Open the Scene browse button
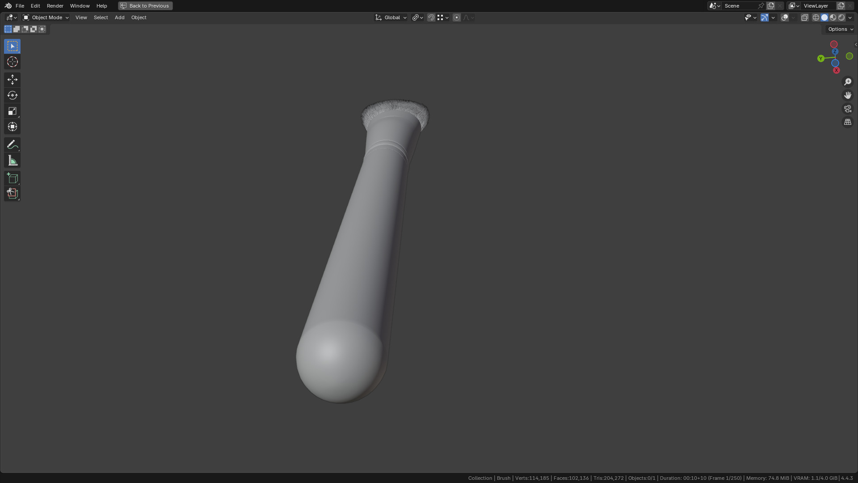The width and height of the screenshot is (858, 483). [x=714, y=6]
